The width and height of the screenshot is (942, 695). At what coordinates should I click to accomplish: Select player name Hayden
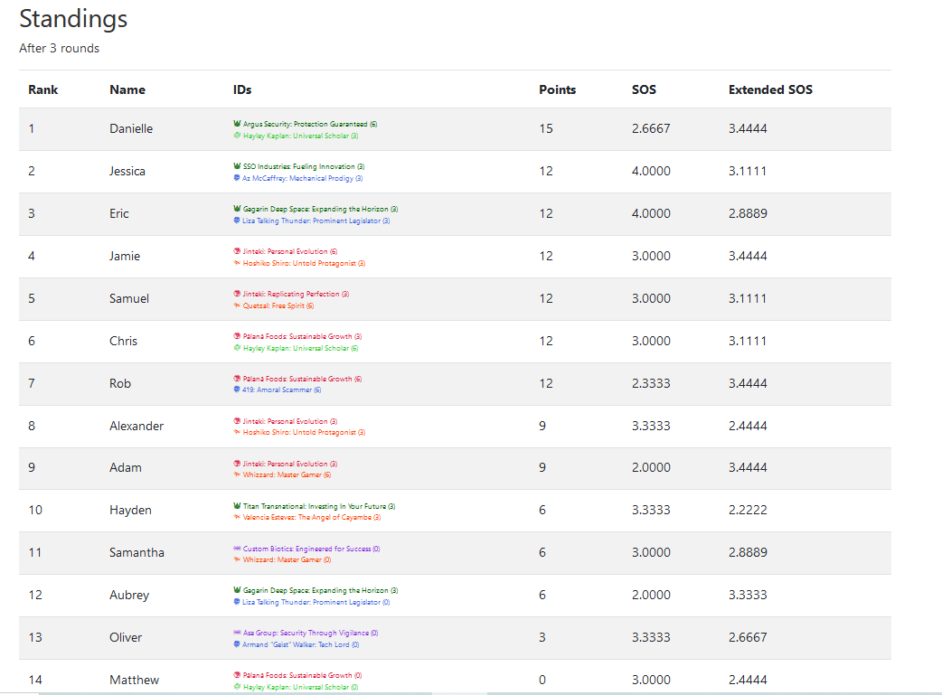coord(130,510)
